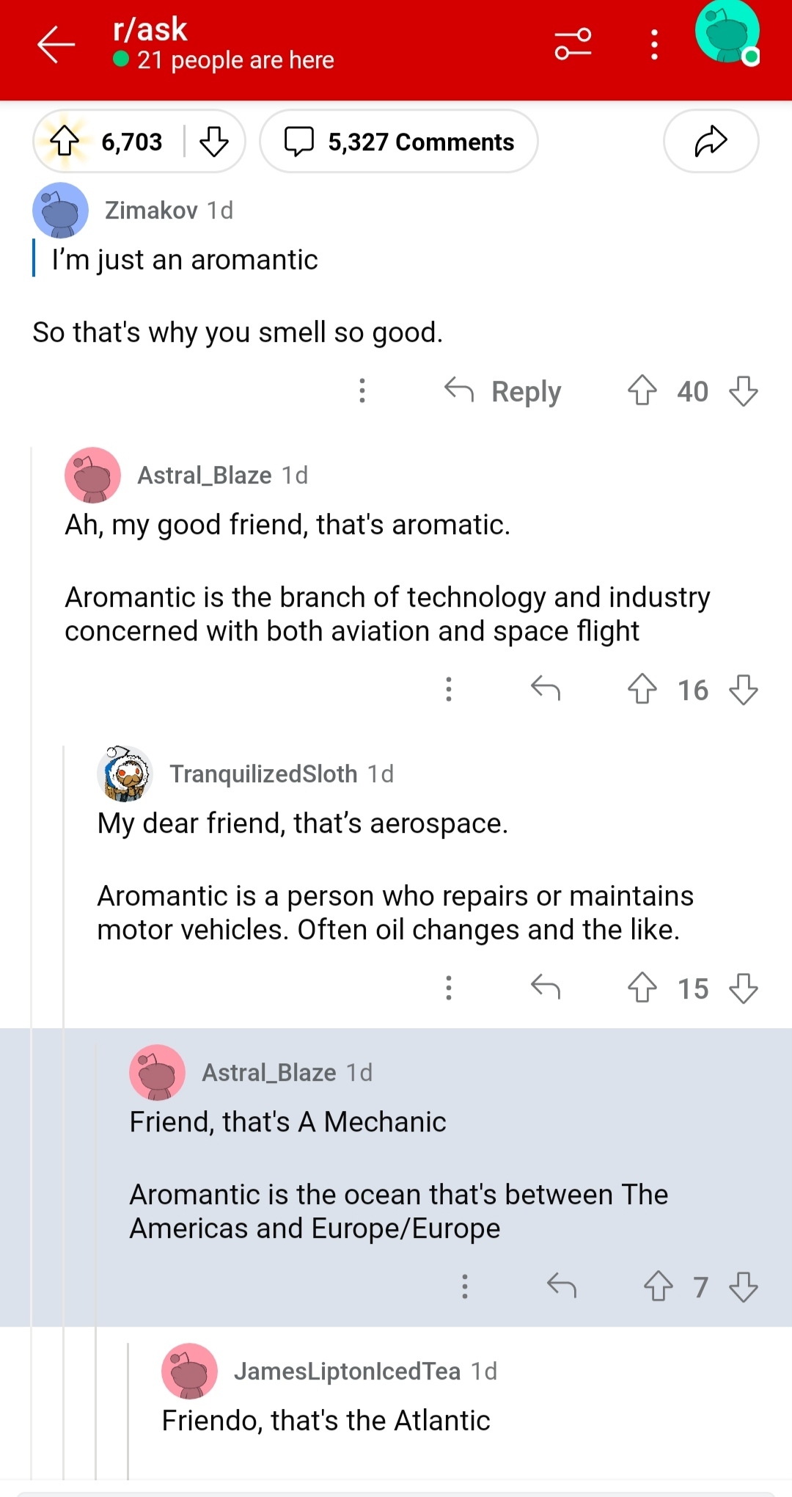The image size is (792, 1497).
Task: Open TranquilizedSloth's user profile link
Action: tap(263, 774)
